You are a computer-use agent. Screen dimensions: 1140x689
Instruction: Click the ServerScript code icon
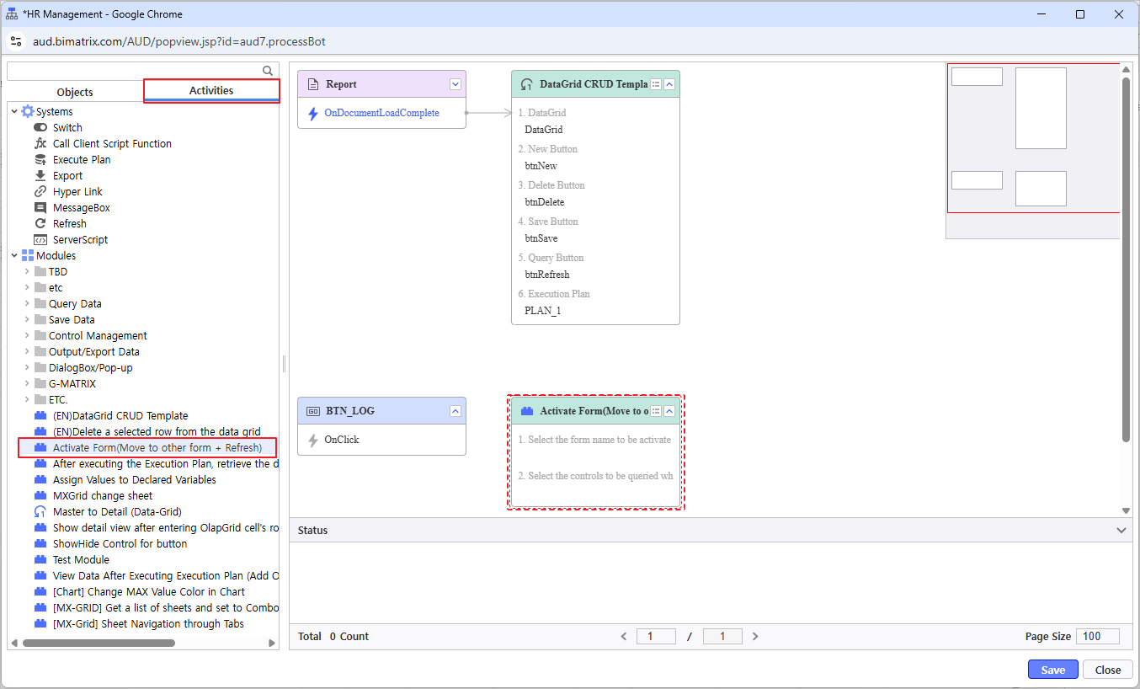(40, 240)
